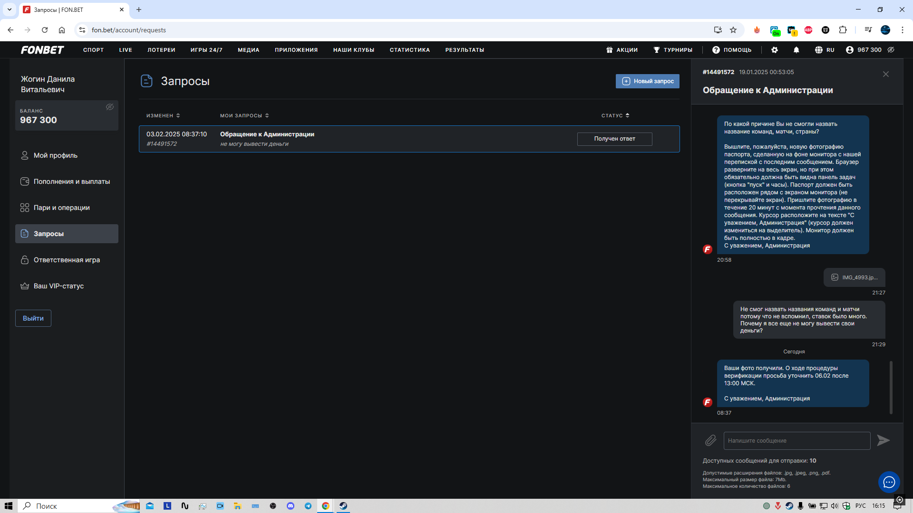The height and width of the screenshot is (513, 913).
Task: Click the AdBlock Plus extension icon
Action: (x=808, y=30)
